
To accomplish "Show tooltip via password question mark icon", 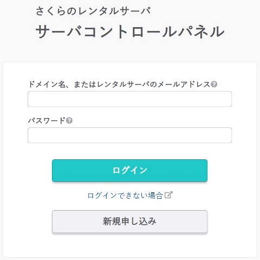I will (x=69, y=120).
